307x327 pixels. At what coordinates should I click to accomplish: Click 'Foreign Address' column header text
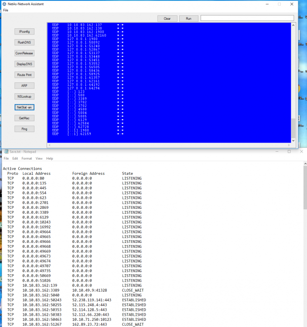pyautogui.click(x=89, y=174)
